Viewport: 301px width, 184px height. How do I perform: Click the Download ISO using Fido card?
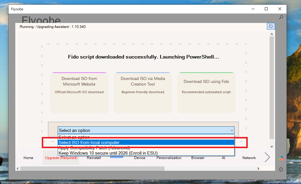[206, 93]
